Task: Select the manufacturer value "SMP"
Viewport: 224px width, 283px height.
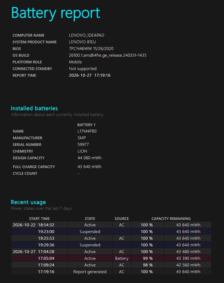Action: click(82, 138)
